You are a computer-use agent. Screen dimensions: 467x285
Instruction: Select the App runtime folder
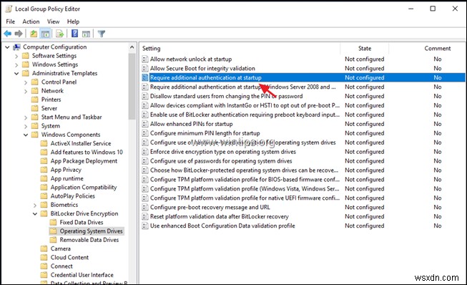67,178
